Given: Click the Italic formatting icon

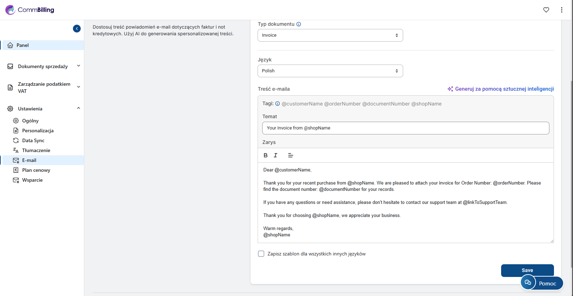Looking at the screenshot, I should pyautogui.click(x=276, y=155).
